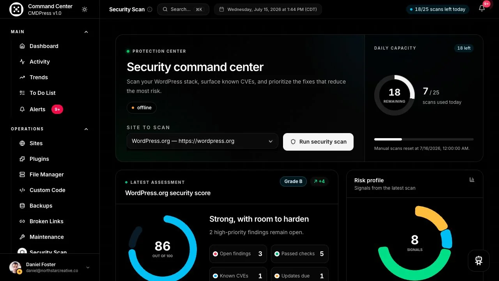Click the Grade B badge
Screen dimensions: 499x281
(293, 181)
